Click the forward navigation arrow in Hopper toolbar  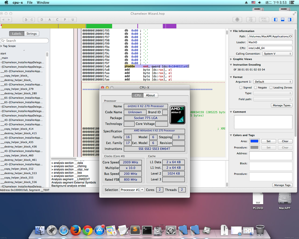coord(9,20)
